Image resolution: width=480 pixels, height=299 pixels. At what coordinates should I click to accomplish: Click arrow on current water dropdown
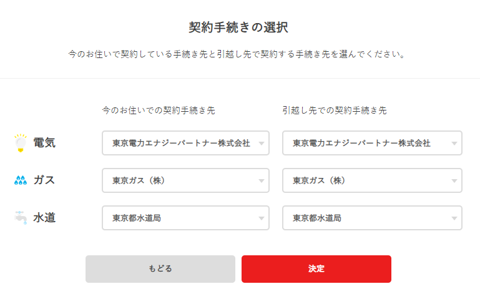point(261,218)
